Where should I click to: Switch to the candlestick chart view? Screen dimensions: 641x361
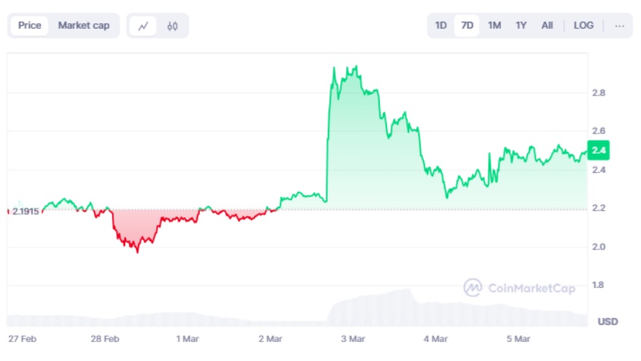tap(172, 26)
